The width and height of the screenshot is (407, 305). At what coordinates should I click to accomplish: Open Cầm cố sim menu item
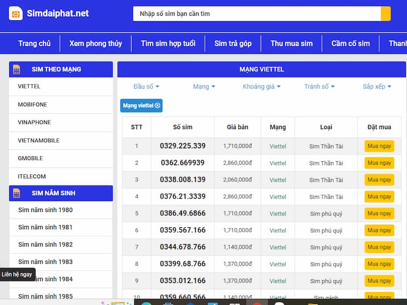click(x=351, y=43)
